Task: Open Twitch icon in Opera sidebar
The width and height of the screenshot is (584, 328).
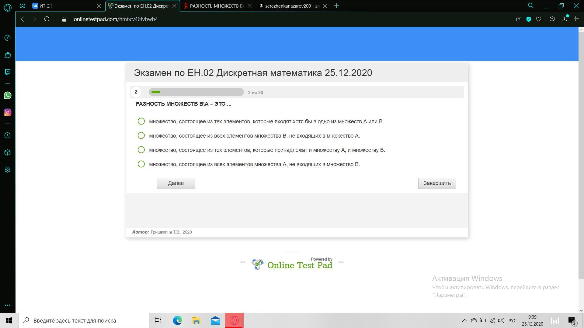Action: 8,72
